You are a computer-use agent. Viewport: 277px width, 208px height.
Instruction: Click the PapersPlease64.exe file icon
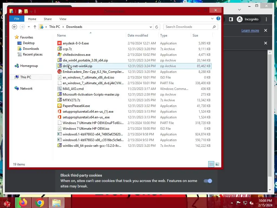pos(60,106)
